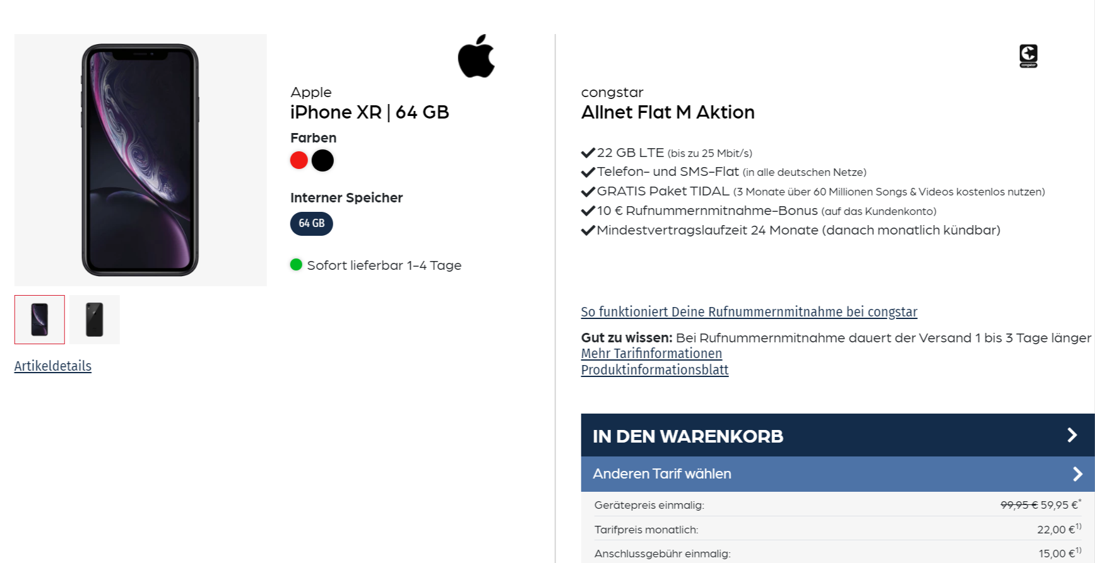1095x563 pixels.
Task: Click the congstar logo icon
Action: pos(1028,55)
